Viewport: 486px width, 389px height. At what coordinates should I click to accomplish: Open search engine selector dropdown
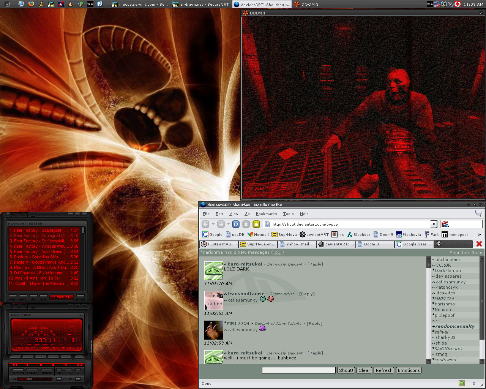(x=445, y=224)
